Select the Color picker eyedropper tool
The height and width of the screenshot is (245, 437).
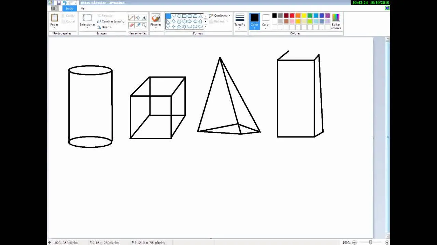138,25
